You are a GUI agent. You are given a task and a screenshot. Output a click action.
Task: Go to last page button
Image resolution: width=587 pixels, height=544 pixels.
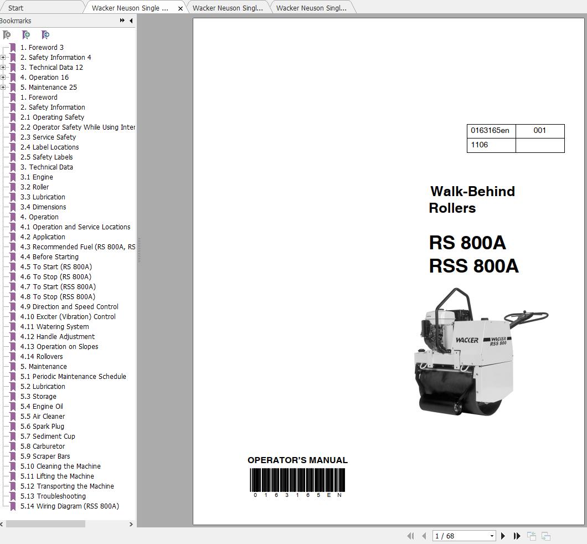click(517, 536)
